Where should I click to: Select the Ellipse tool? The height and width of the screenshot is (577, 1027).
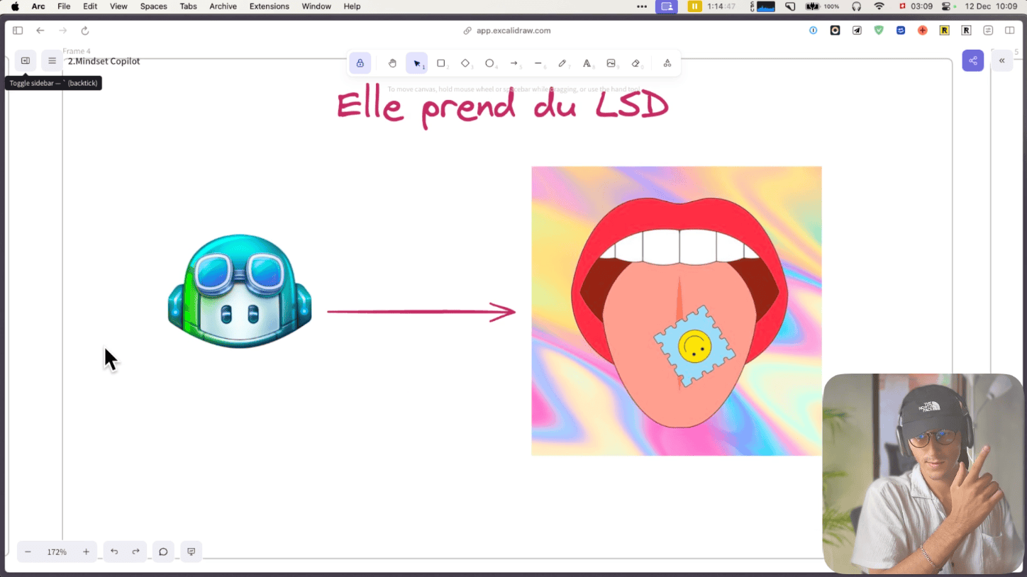489,63
